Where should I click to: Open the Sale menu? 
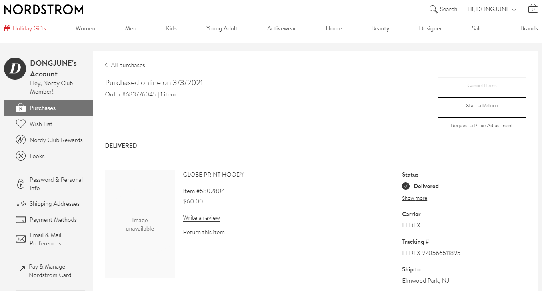477,28
